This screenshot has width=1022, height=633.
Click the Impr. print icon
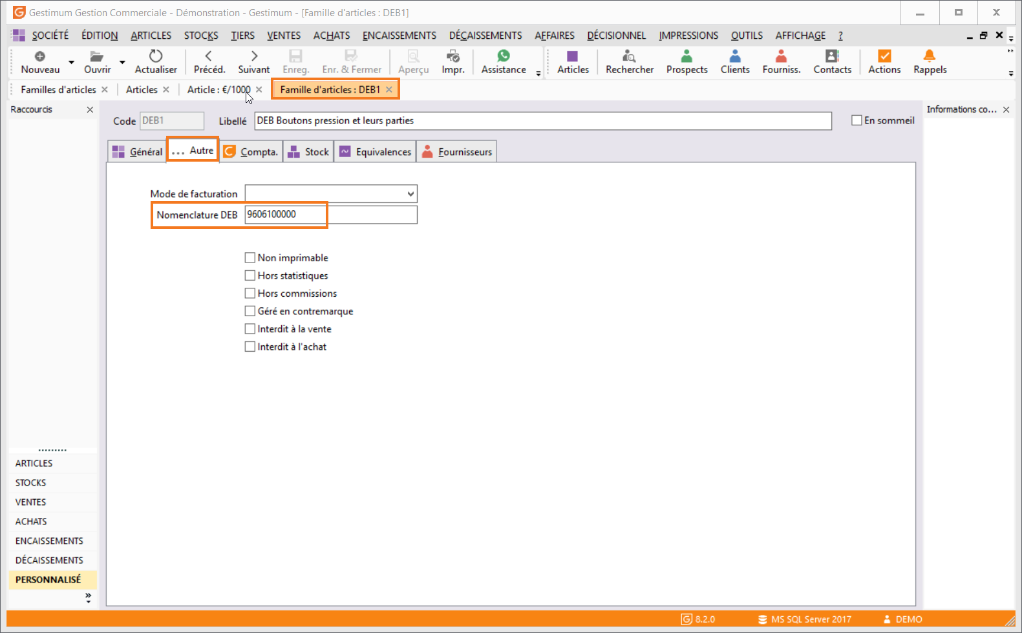coord(453,56)
